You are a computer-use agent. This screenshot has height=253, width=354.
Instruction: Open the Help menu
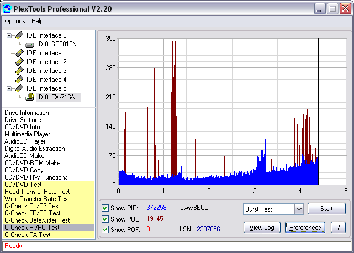coord(37,21)
